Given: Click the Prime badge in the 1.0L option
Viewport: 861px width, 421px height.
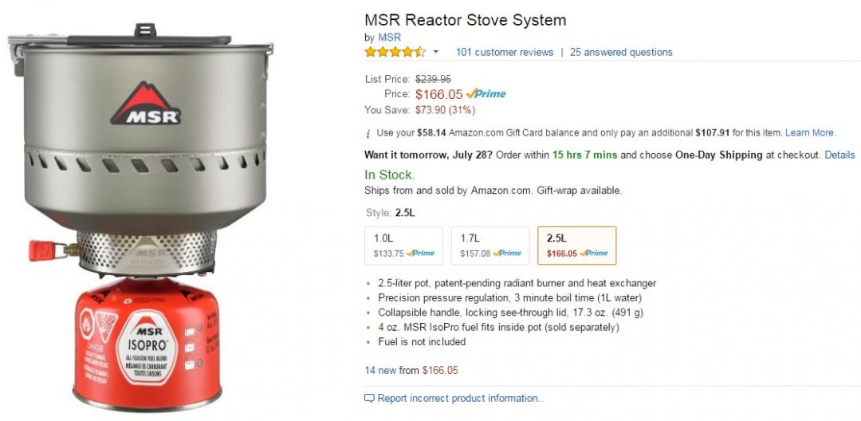Looking at the screenshot, I should click(420, 254).
